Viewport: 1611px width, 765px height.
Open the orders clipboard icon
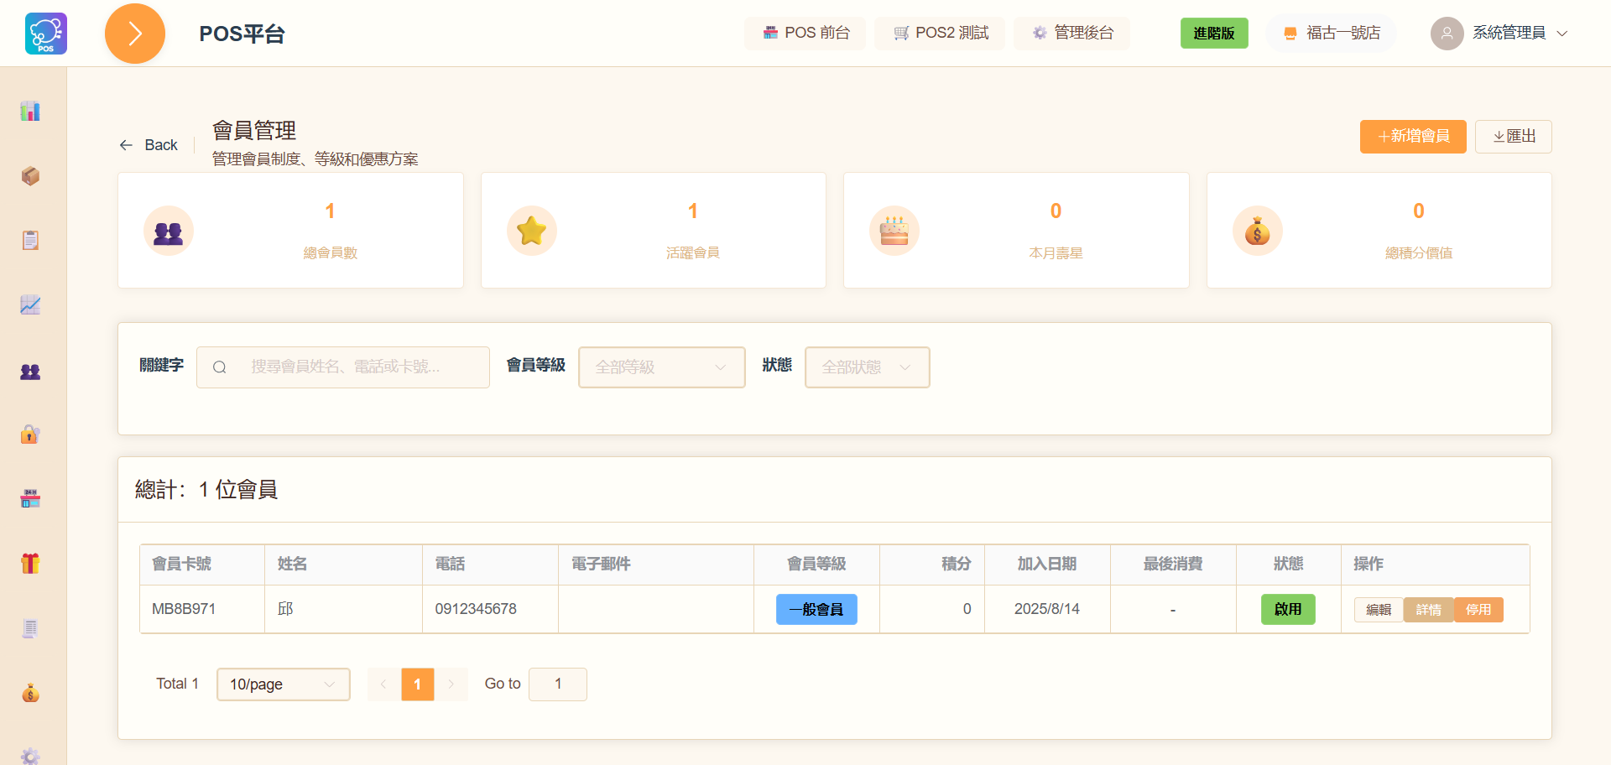click(30, 239)
